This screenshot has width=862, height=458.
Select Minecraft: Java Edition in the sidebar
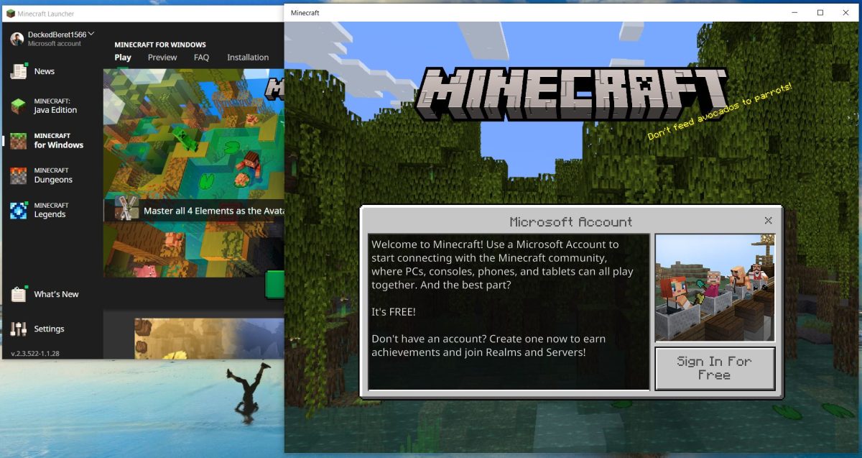click(54, 105)
